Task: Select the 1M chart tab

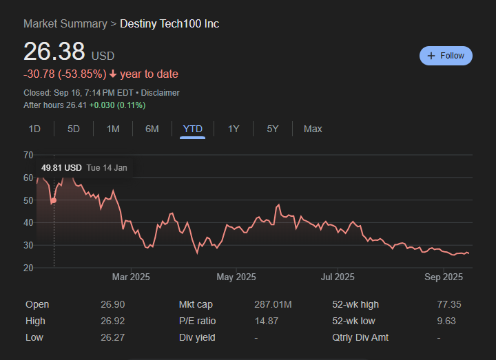Action: (x=113, y=129)
